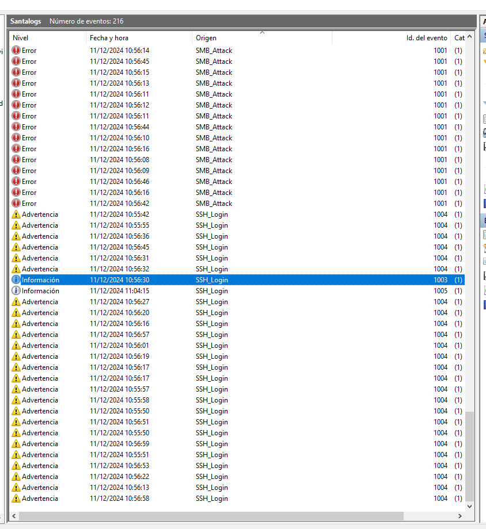This screenshot has height=529, width=486.
Task: Click the error icon of the 10:56:44 row
Action: [16, 127]
